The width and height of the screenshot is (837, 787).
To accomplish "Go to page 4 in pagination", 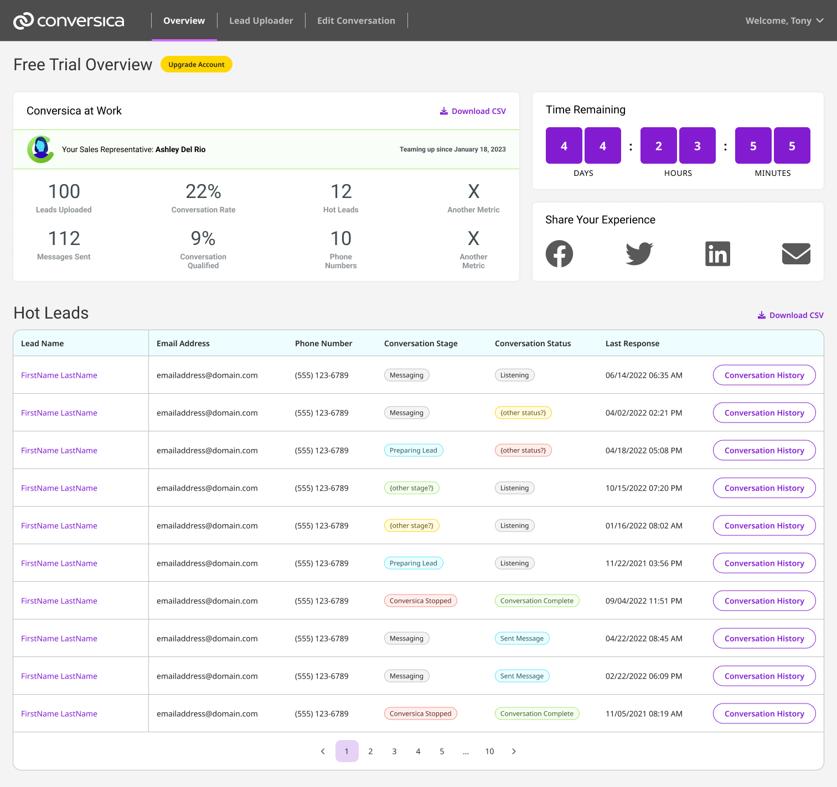I will click(x=418, y=751).
